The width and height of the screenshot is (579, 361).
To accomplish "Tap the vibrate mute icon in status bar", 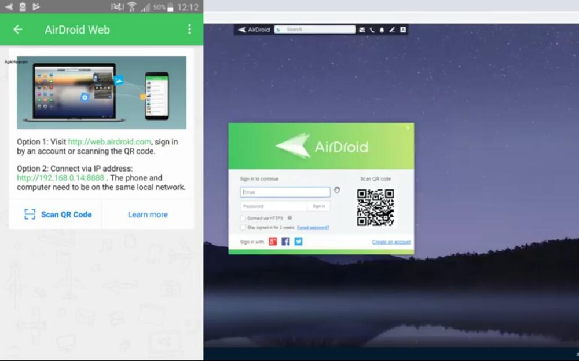I will (x=118, y=6).
